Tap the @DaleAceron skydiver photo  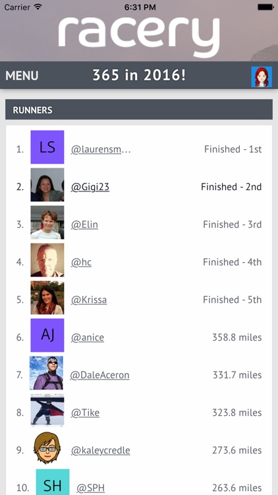46,373
